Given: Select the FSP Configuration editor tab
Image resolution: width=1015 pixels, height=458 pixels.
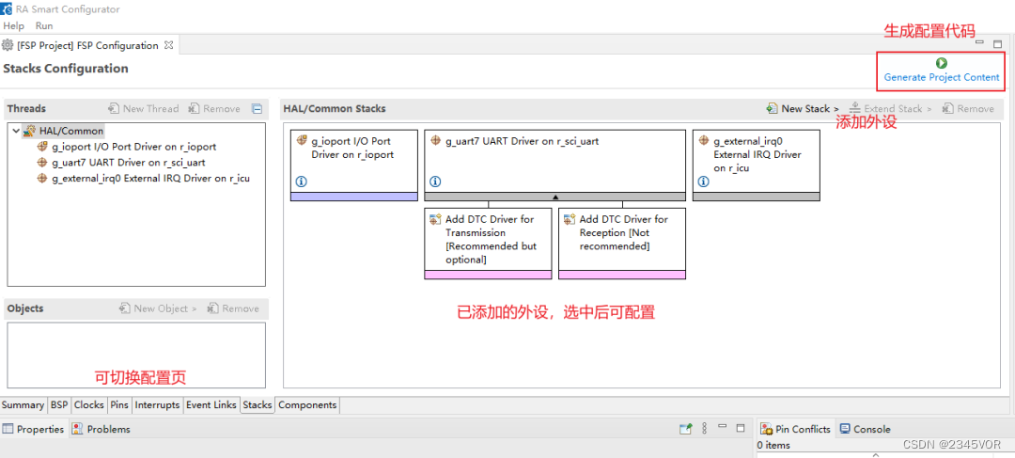Looking at the screenshot, I should (87, 45).
